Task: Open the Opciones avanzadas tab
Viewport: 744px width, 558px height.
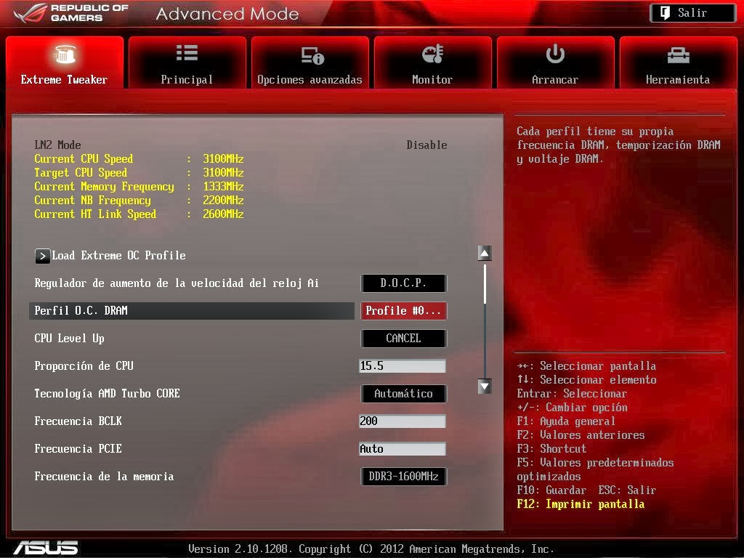Action: pos(310,62)
